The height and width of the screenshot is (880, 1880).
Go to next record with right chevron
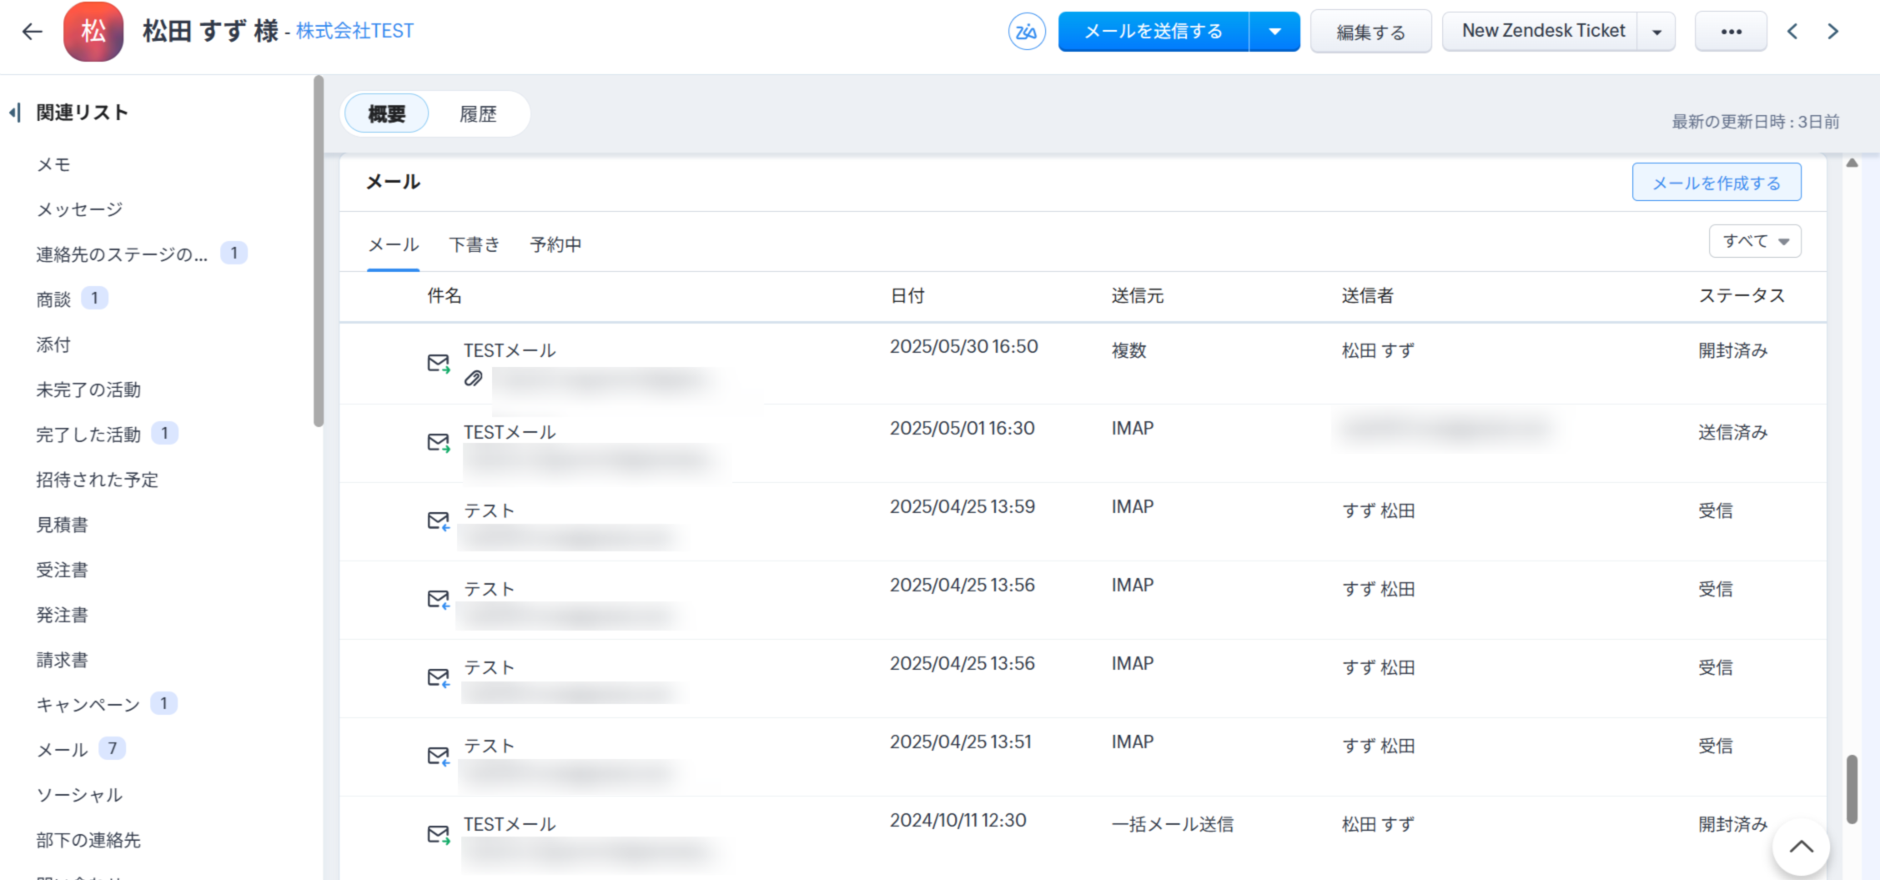point(1833,32)
